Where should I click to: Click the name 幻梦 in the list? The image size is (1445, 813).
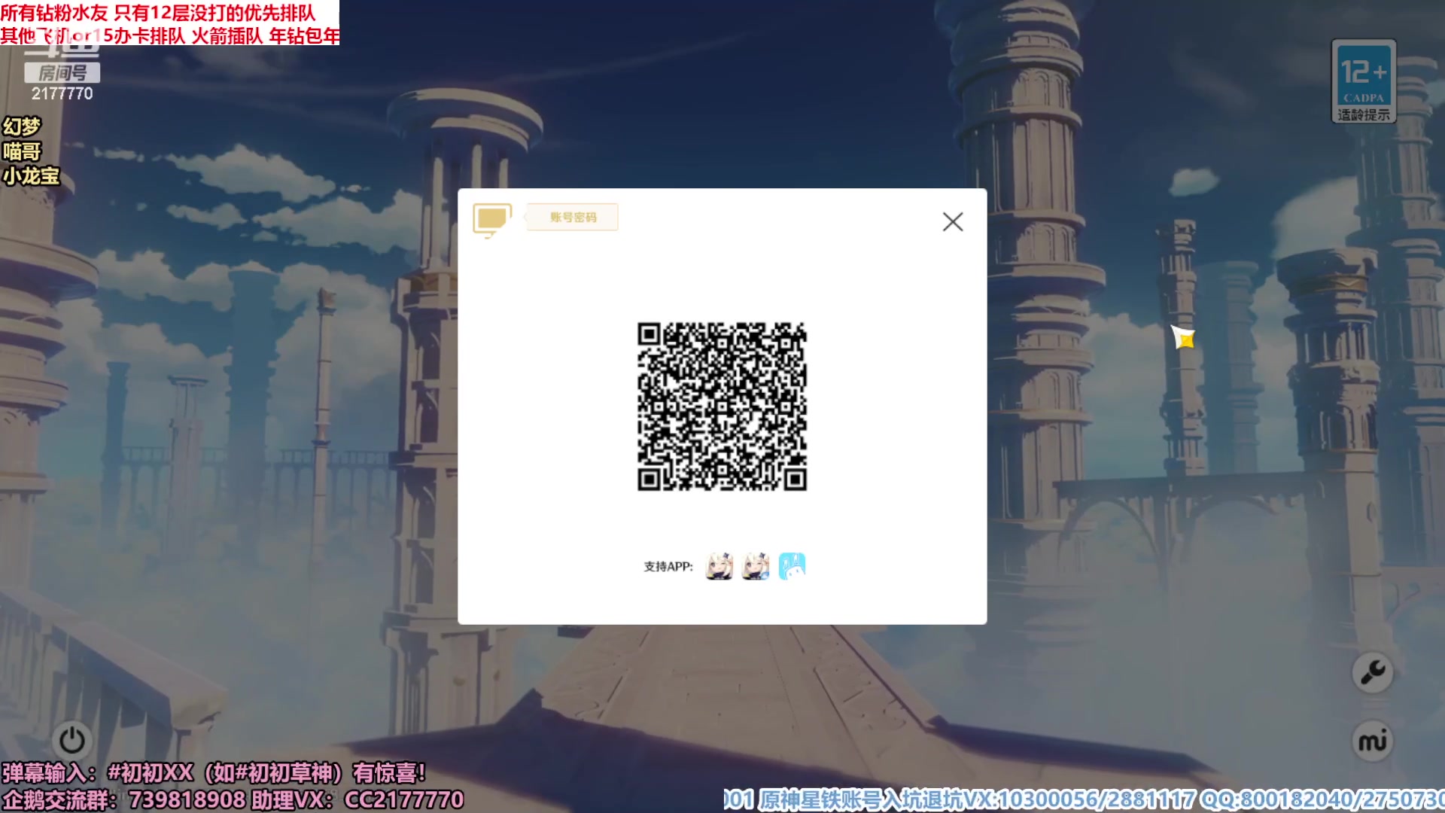22,126
